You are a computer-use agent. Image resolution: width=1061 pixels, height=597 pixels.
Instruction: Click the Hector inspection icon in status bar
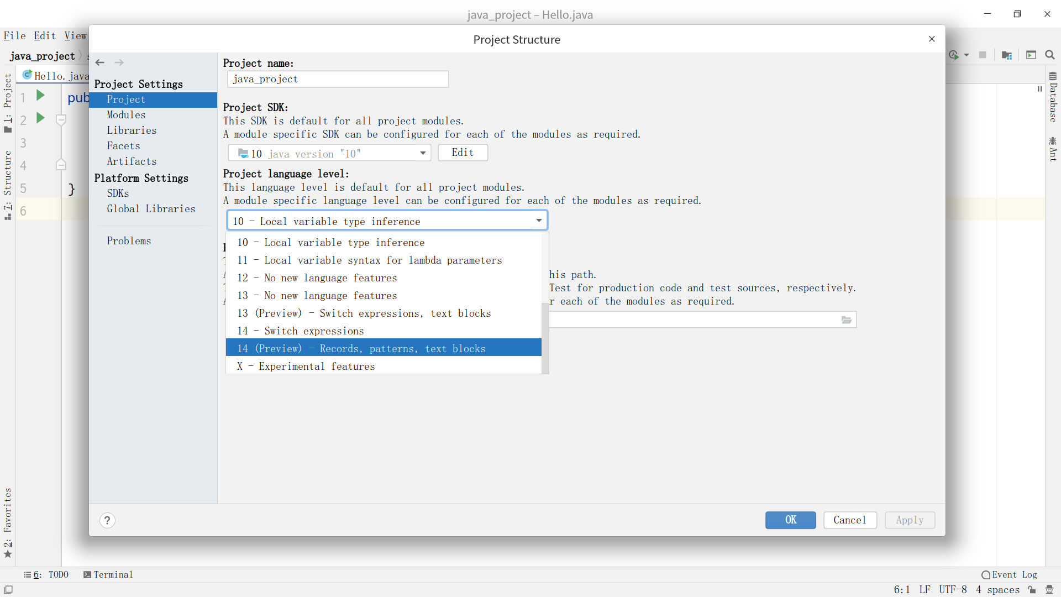tap(1049, 590)
